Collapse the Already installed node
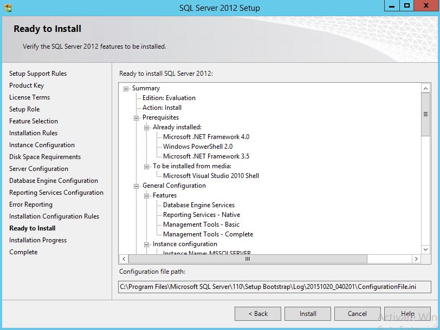 [147, 128]
